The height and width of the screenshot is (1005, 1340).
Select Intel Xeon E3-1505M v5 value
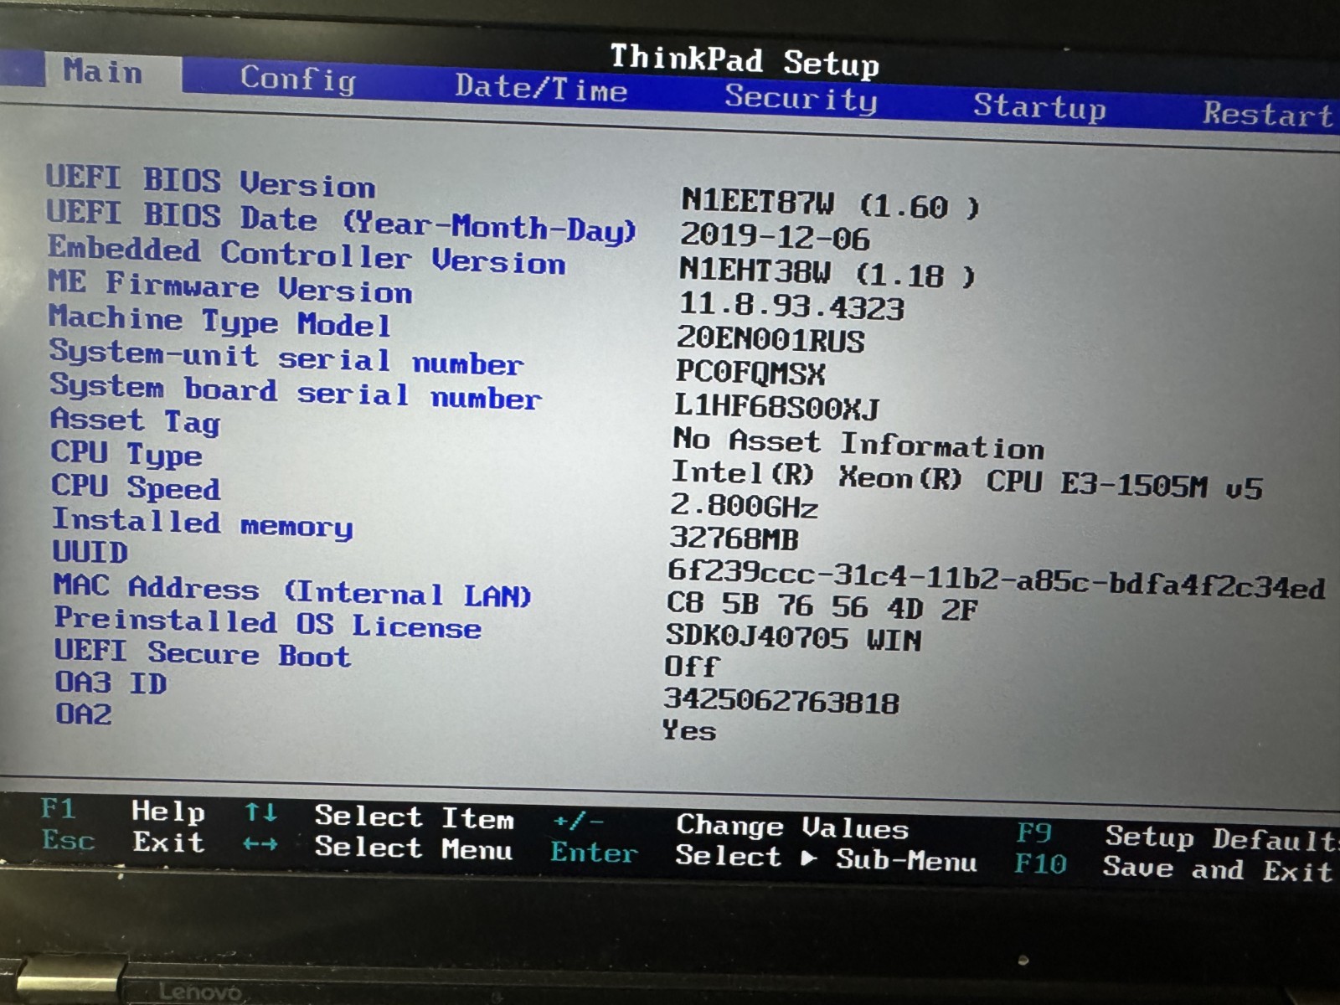point(967,480)
